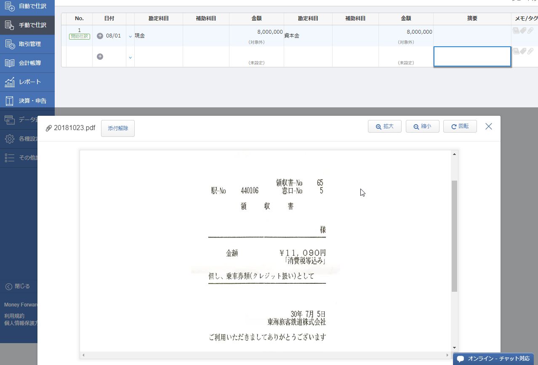Click the 拡大 zoom-in button
This screenshot has height=365, width=538.
385,126
